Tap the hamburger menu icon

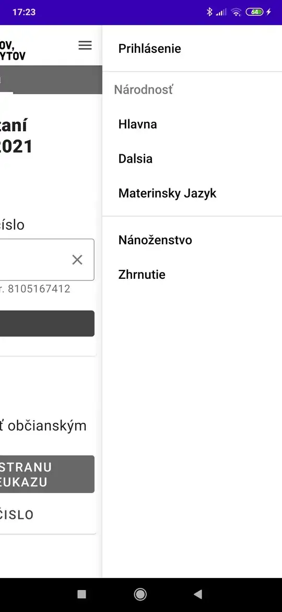tap(85, 46)
